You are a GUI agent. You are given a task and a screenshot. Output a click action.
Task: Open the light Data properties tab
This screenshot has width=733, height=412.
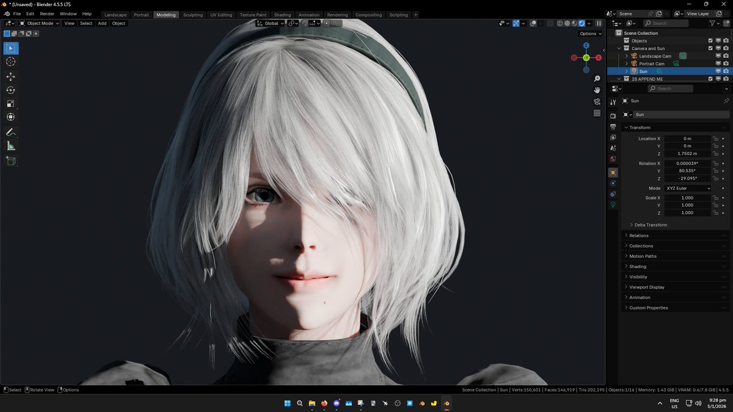pos(613,205)
